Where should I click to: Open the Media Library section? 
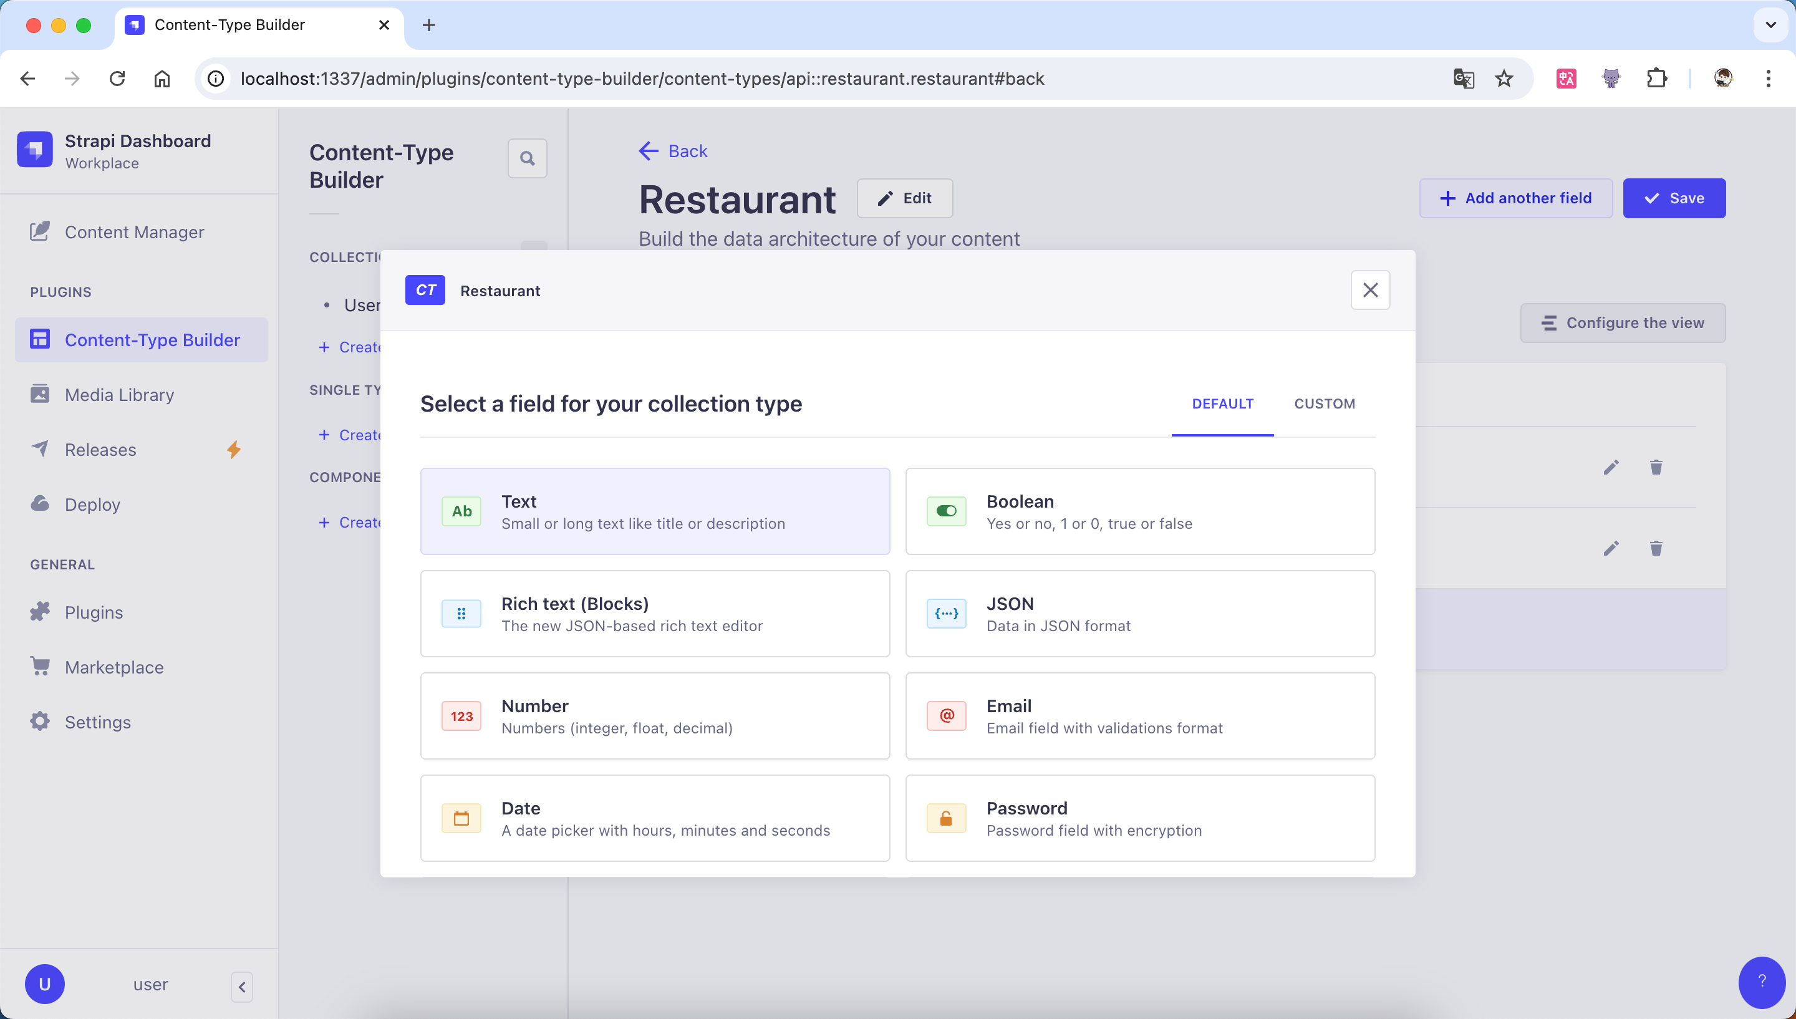click(x=119, y=395)
